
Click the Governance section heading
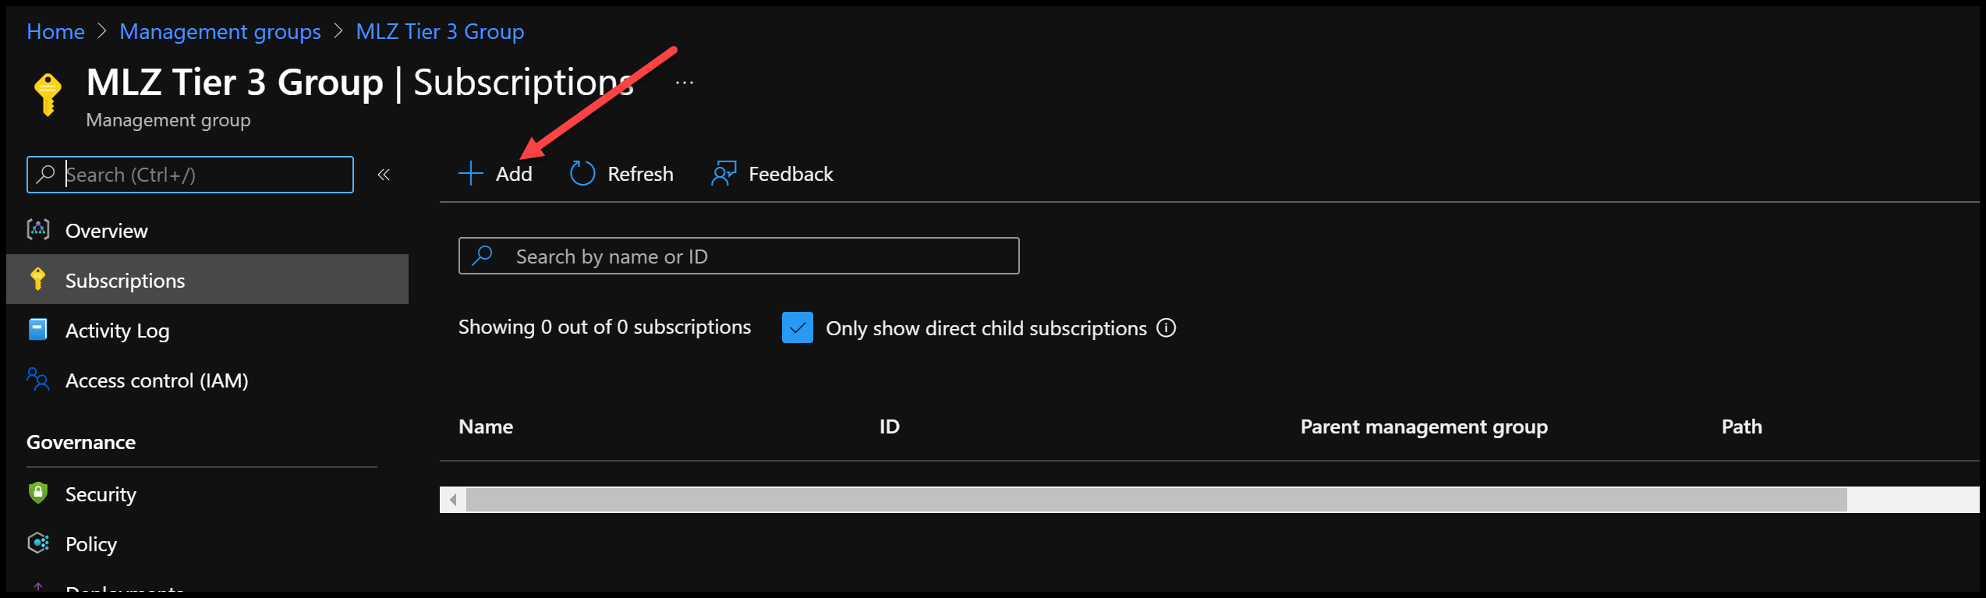(81, 442)
